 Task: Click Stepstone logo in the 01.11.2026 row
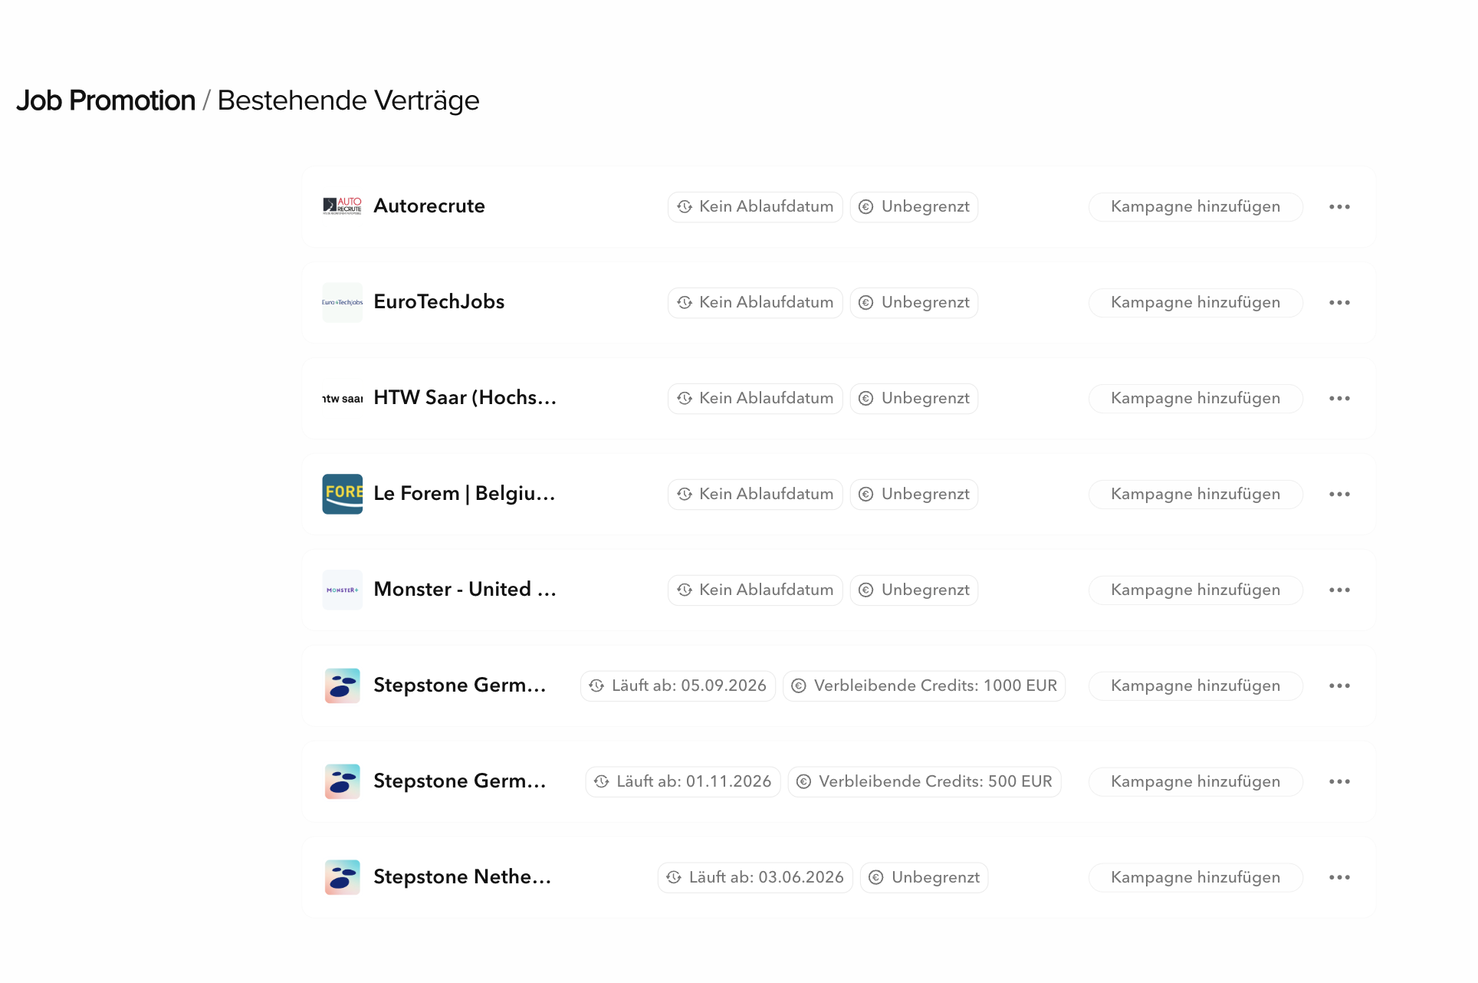(x=342, y=781)
